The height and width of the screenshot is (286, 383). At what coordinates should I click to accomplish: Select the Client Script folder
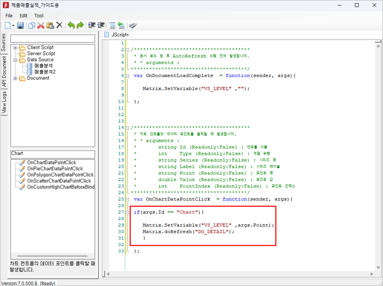point(40,47)
